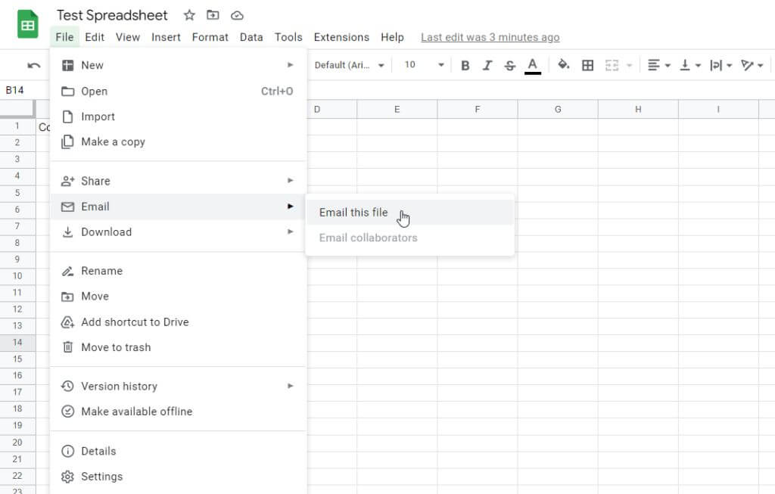Toggle strikethrough formatting
The image size is (775, 494).
click(509, 65)
